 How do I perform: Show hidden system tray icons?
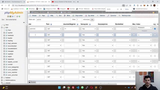[x=125, y=87]
